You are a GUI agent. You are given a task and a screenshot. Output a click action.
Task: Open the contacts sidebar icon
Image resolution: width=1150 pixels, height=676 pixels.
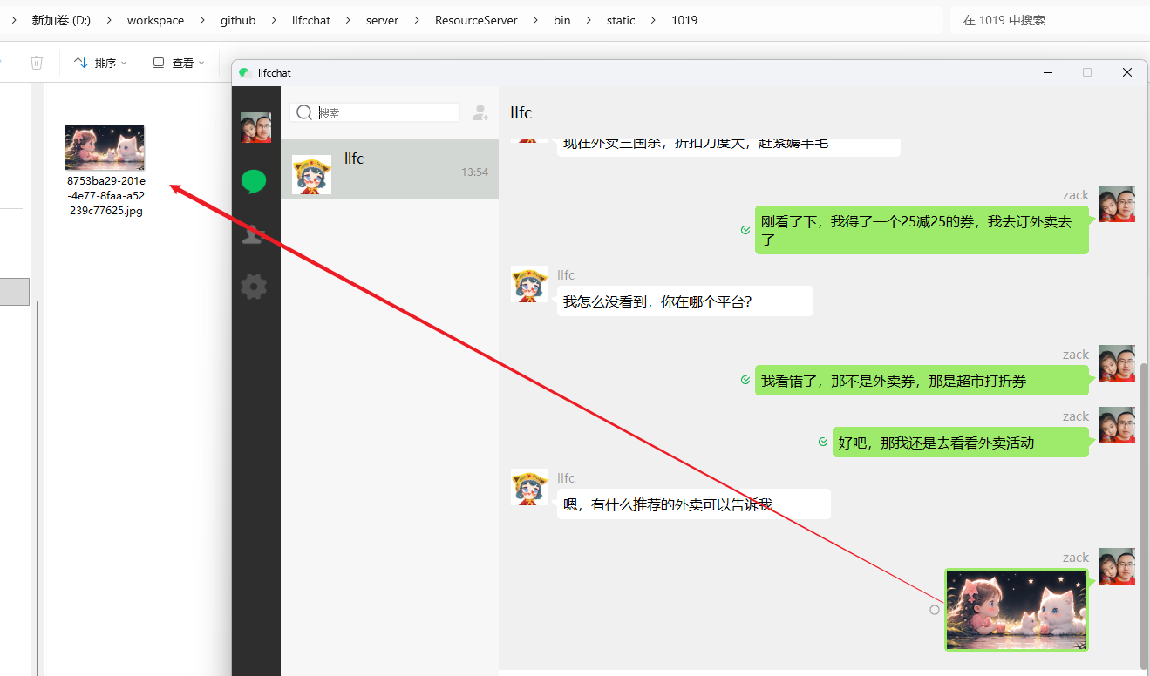(x=254, y=234)
